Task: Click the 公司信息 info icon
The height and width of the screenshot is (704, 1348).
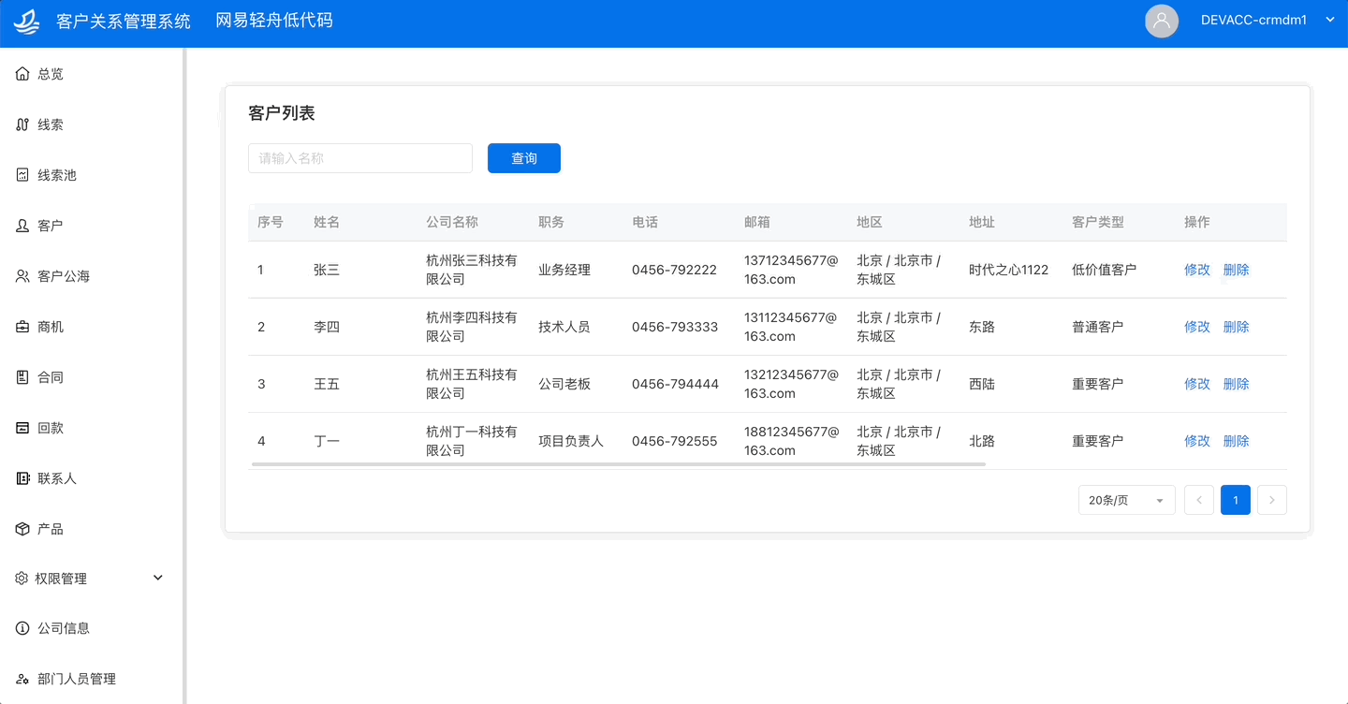Action: coord(22,628)
